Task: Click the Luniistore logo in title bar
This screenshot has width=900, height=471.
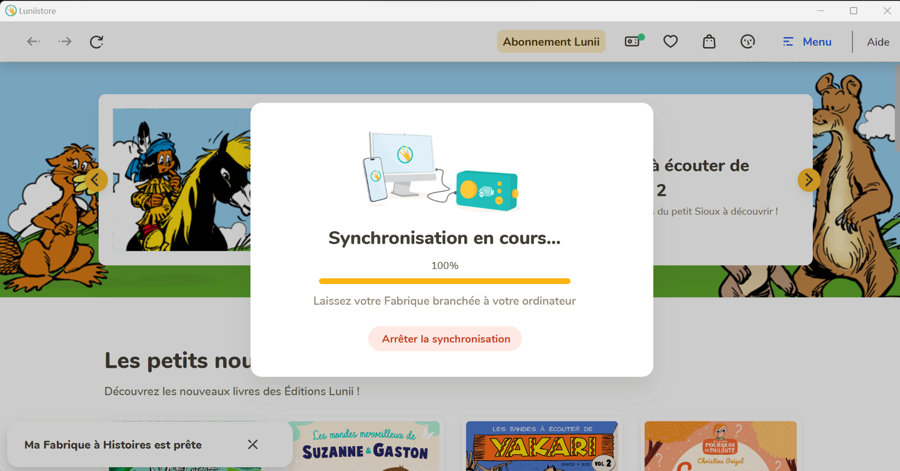Action: [x=10, y=10]
